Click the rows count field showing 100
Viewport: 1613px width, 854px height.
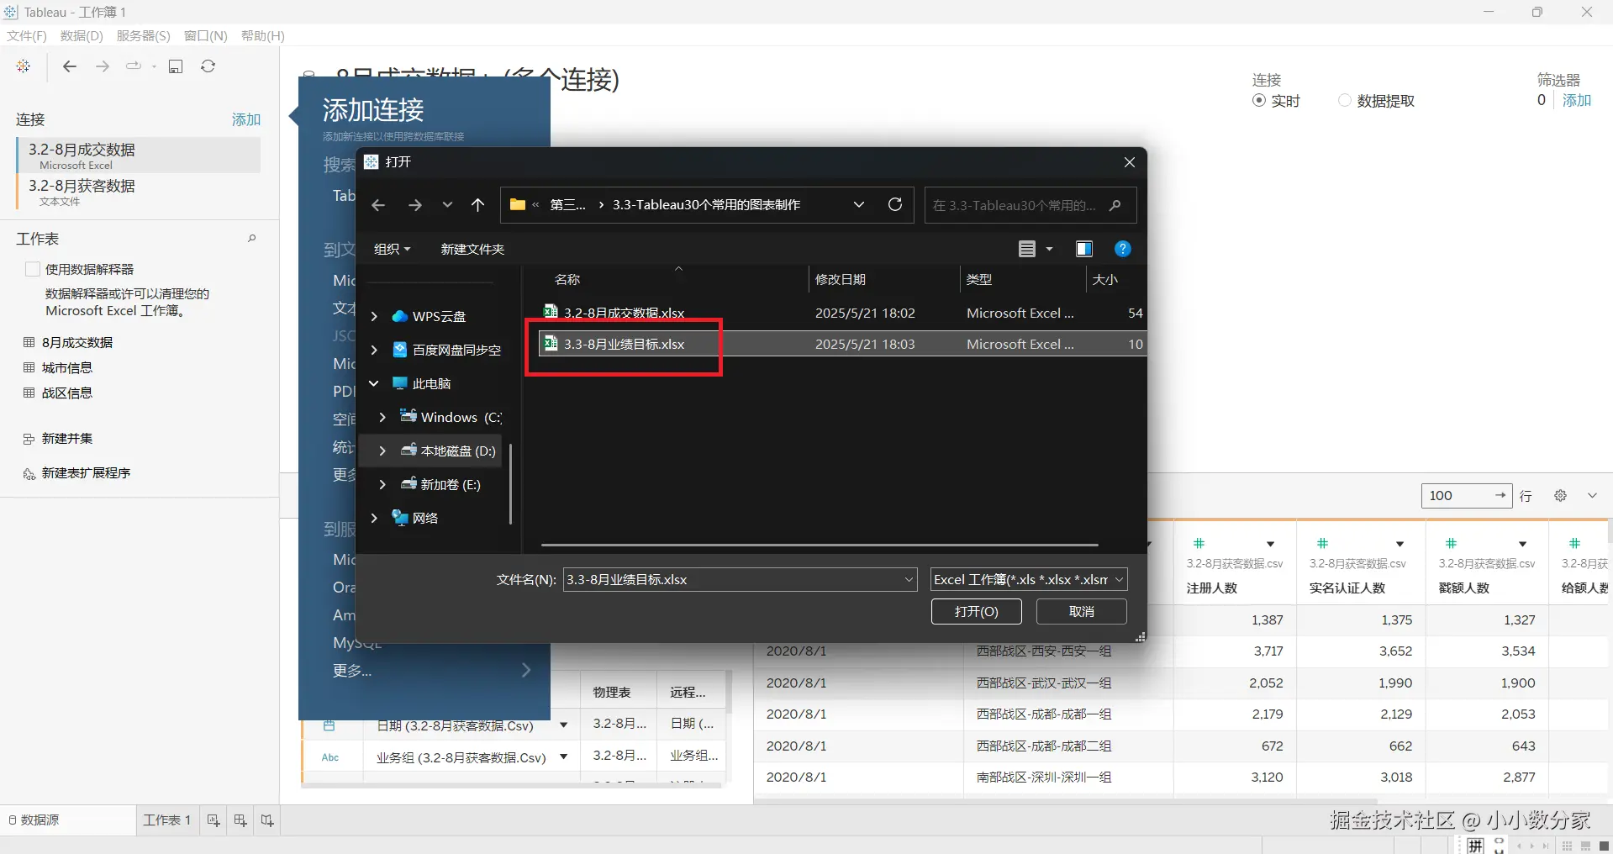point(1467,496)
